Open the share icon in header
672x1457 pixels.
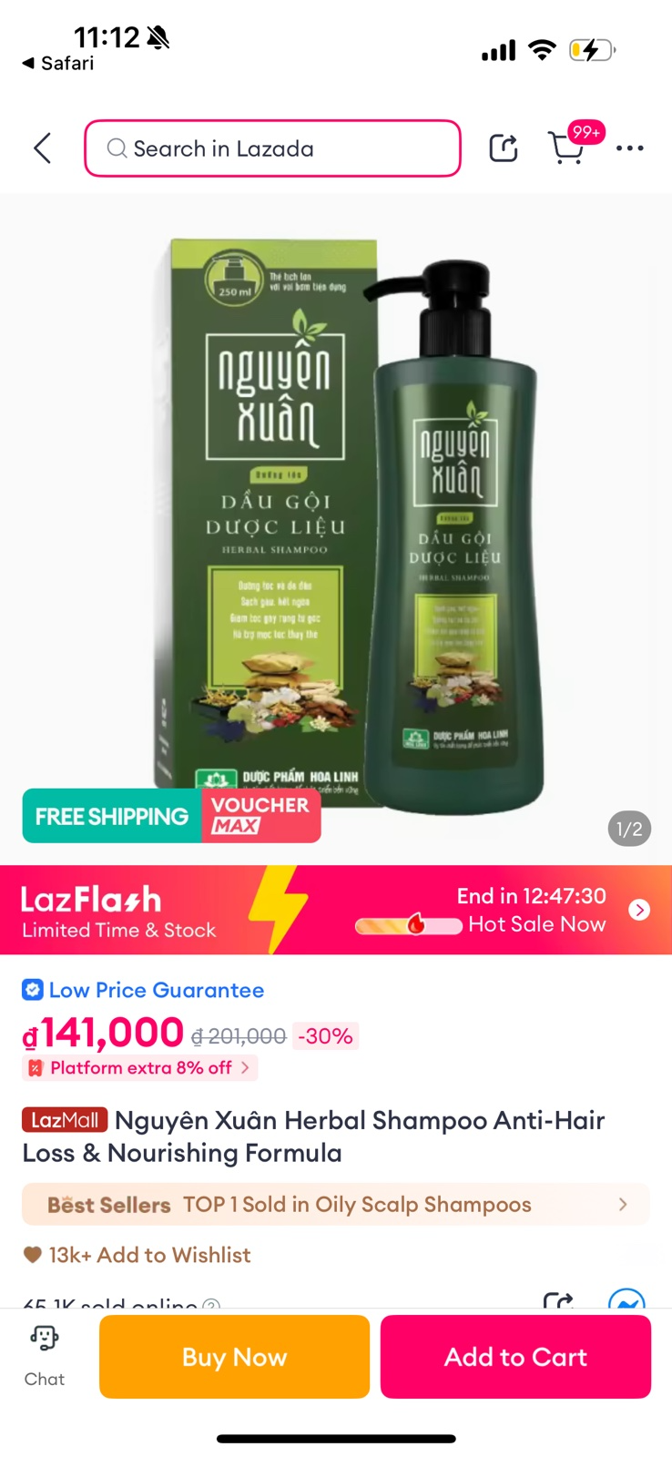point(504,148)
